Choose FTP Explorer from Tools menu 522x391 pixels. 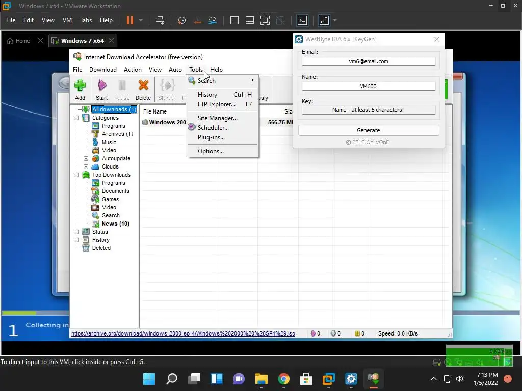click(x=222, y=104)
